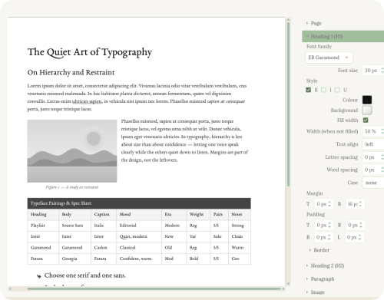The image size is (384, 300).
Task: Click the table title Typeface Pairings & Spec Sheet
Action: click(x=61, y=203)
